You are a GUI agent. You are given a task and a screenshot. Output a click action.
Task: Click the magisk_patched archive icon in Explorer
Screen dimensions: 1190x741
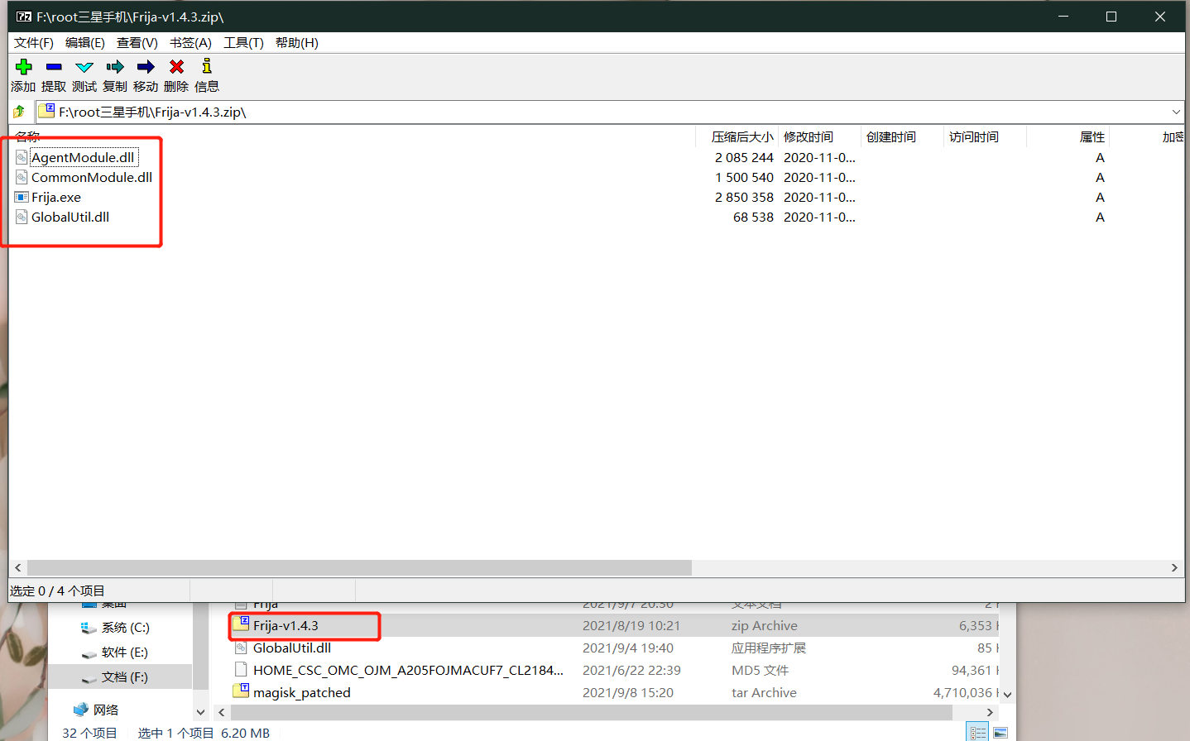(x=241, y=691)
